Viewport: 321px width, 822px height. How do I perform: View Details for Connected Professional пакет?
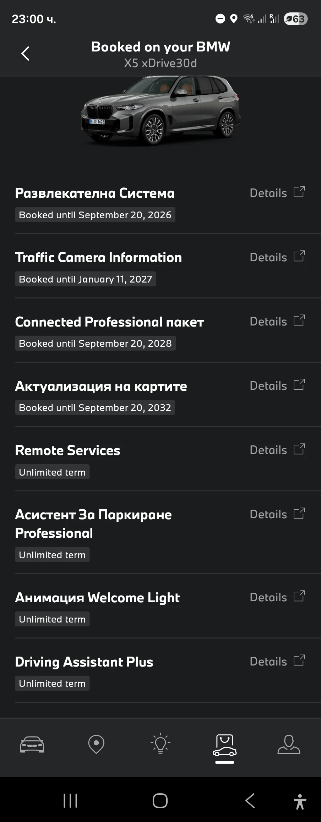(x=268, y=322)
